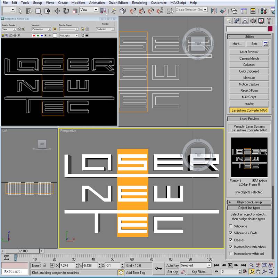This screenshot has height=278, width=278.
Task: Click the Configure Button Sets icon
Action: click(x=266, y=44)
